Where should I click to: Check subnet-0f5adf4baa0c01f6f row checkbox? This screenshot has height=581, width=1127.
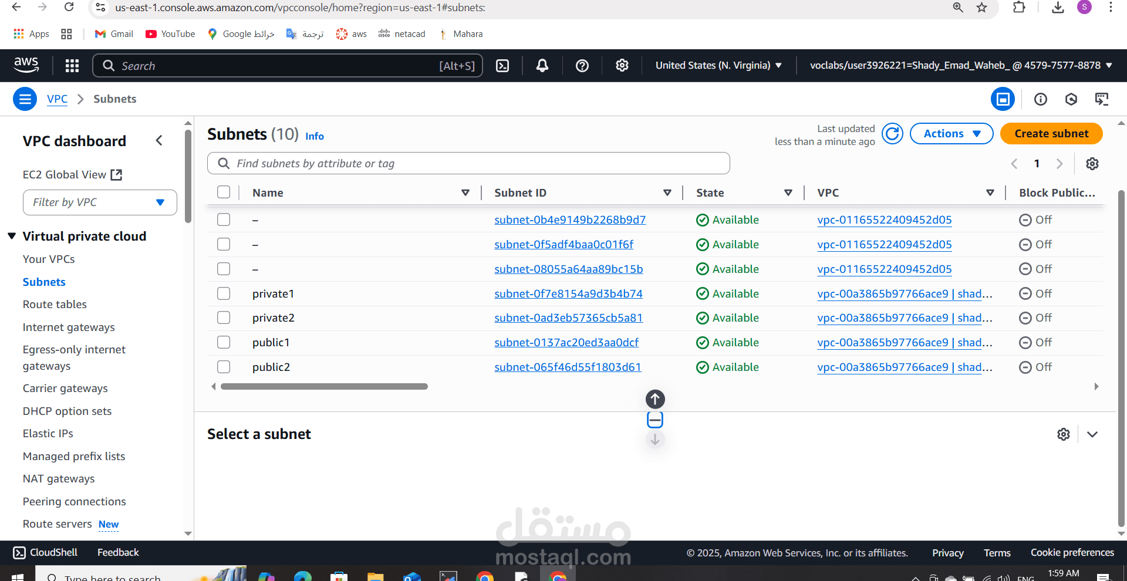coord(224,244)
